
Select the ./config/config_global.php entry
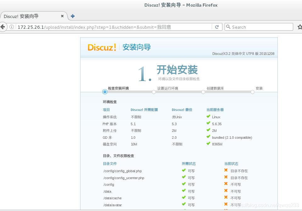122,171
